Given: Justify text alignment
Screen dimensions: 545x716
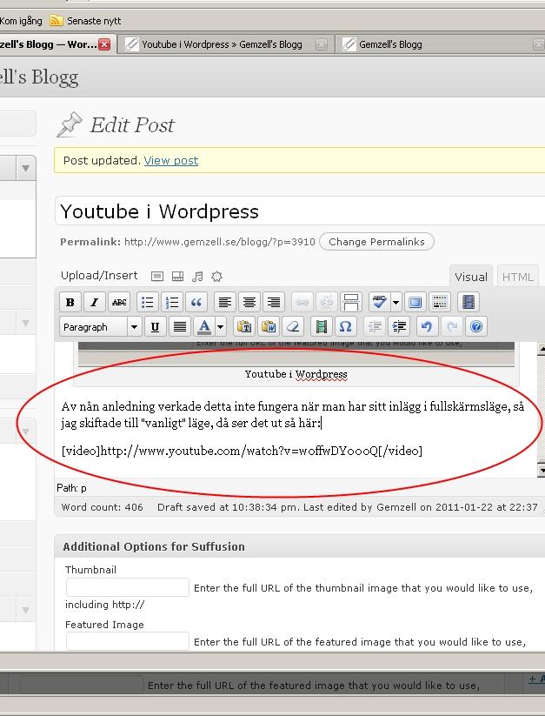Looking at the screenshot, I should click(180, 327).
